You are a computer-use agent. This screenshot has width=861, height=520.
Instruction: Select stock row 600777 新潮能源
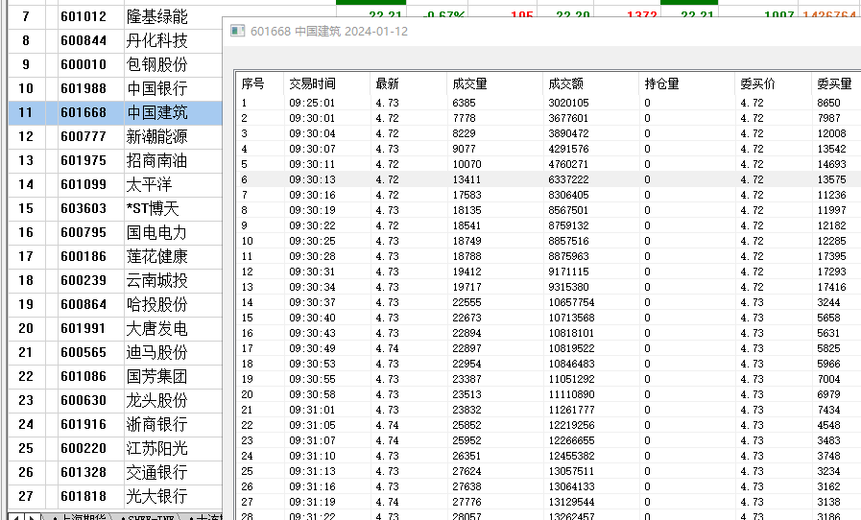pyautogui.click(x=115, y=137)
